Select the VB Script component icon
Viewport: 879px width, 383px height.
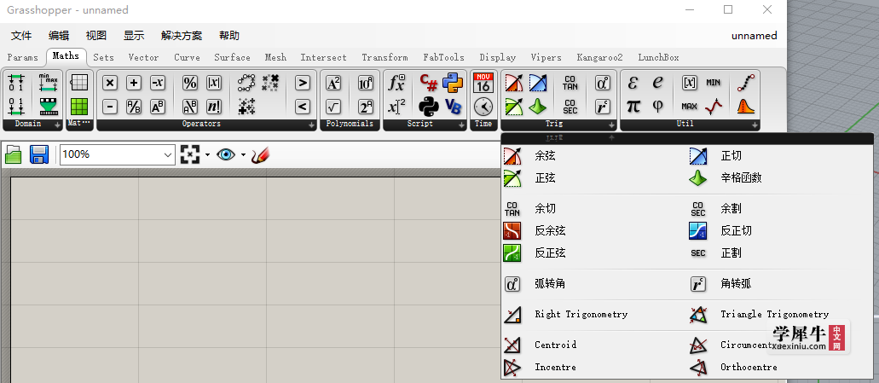453,106
